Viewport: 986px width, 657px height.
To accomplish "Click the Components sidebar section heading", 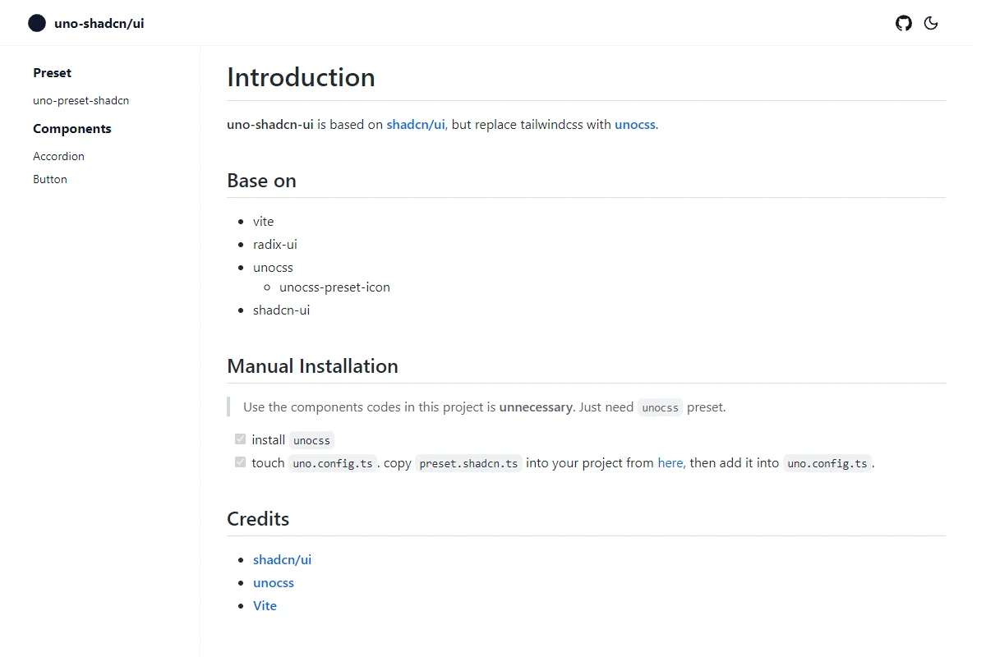I will pyautogui.click(x=72, y=129).
